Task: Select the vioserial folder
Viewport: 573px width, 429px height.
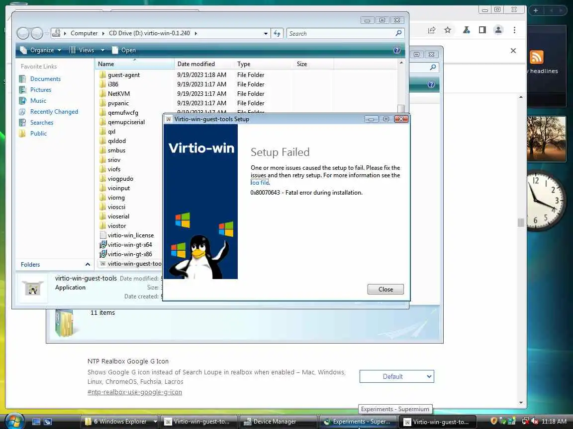Action: coord(118,216)
